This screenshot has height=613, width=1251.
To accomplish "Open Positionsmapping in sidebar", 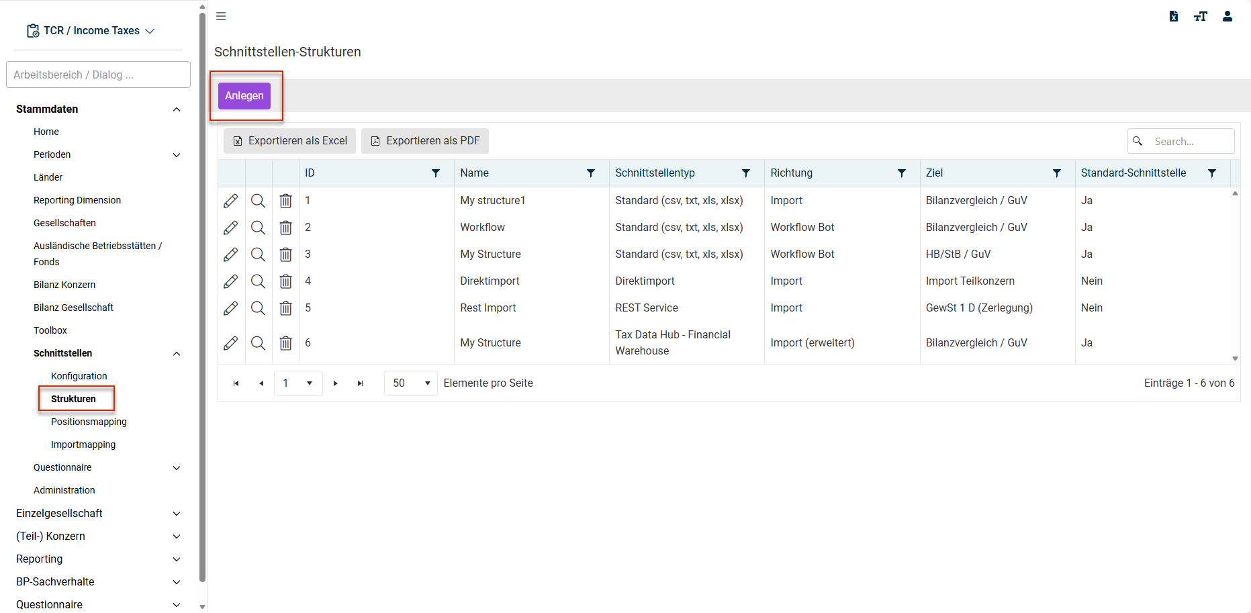I will click(x=89, y=422).
